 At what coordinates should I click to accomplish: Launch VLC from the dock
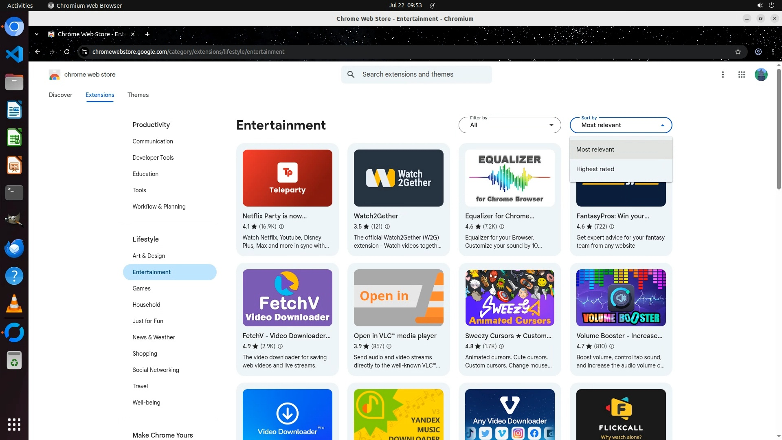(x=14, y=304)
